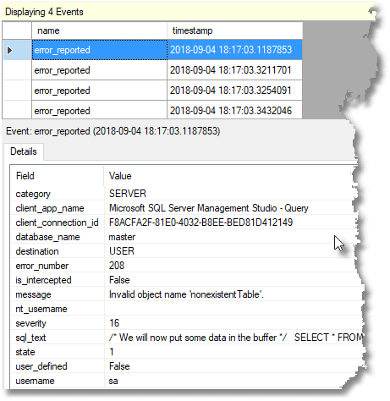
Task: Open the Details tab
Action: [24, 151]
